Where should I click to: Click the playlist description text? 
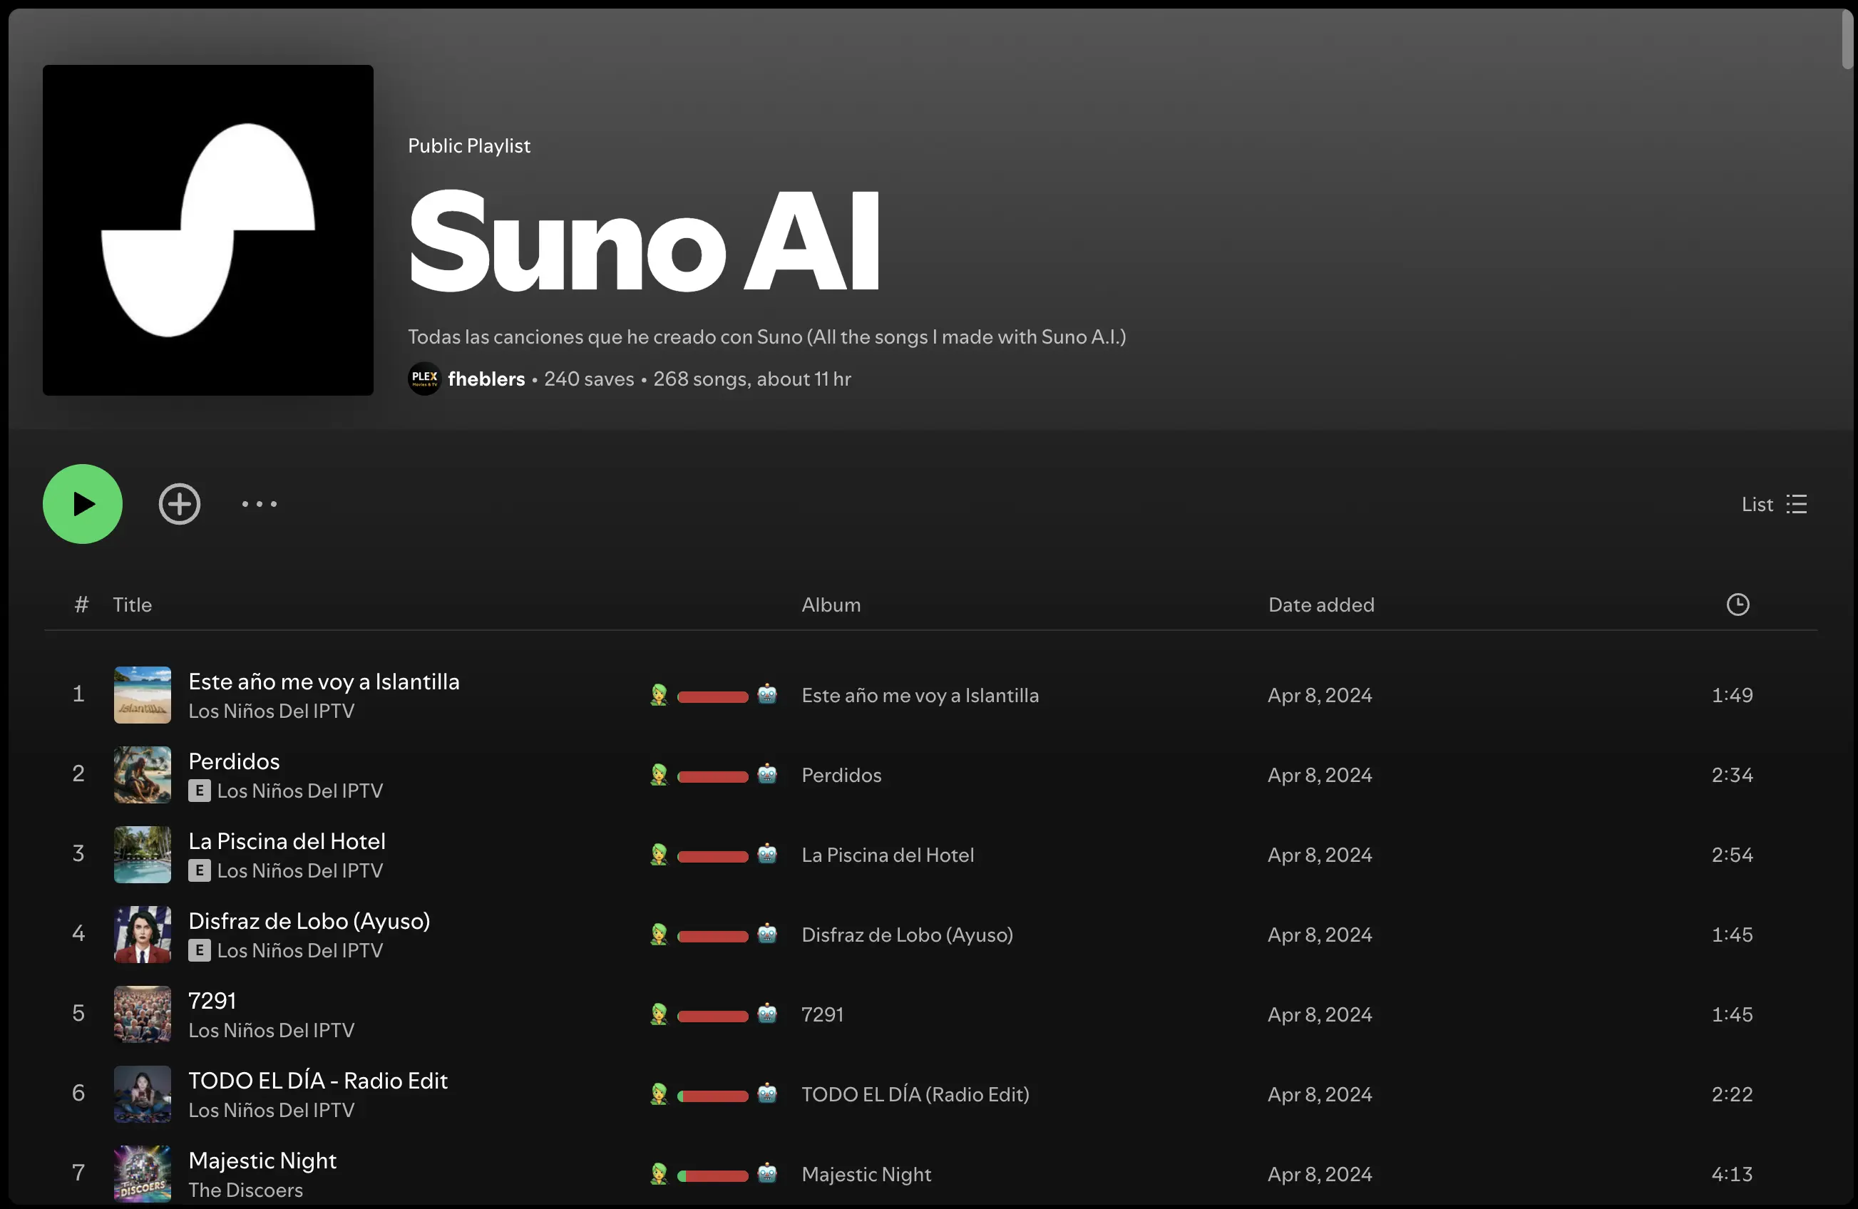(766, 337)
